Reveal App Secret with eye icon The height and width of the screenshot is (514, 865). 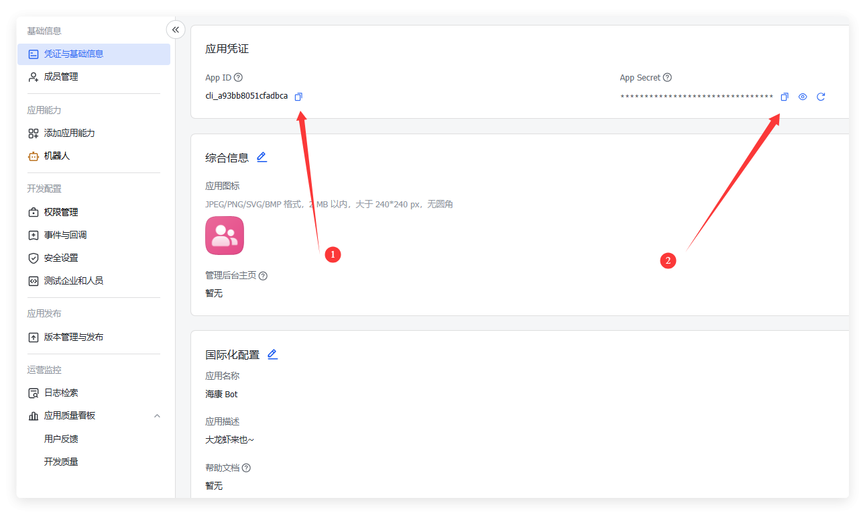click(803, 97)
